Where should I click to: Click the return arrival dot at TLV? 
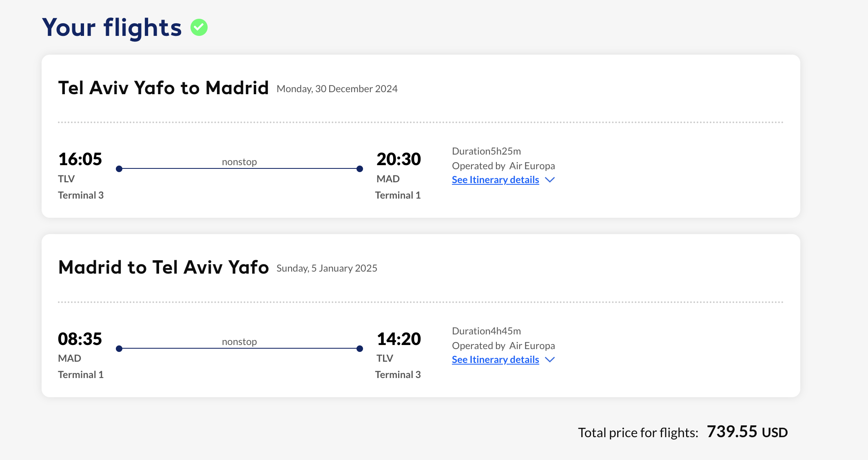point(360,349)
